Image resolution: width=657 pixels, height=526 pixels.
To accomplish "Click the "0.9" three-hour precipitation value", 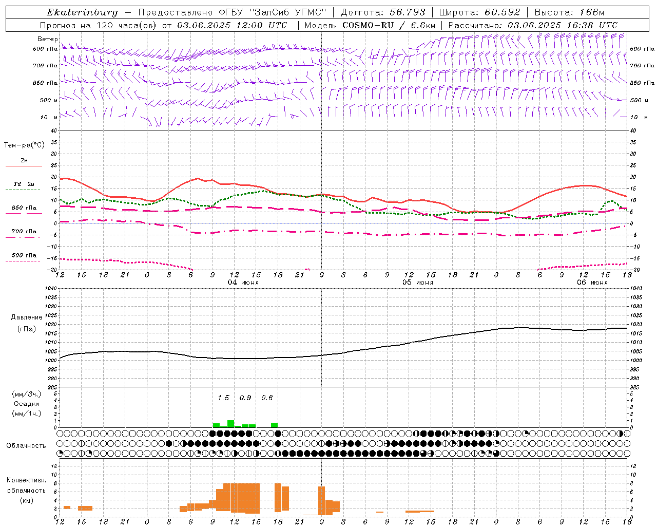I will click(x=245, y=398).
